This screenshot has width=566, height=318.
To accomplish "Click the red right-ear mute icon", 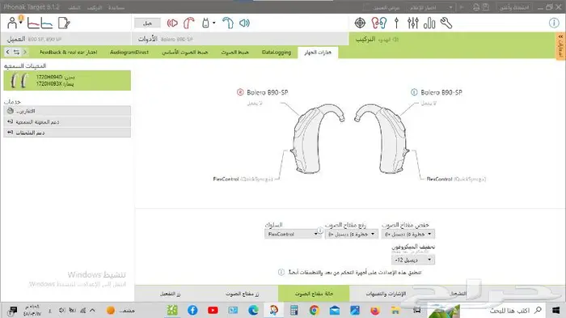I will click(x=172, y=23).
